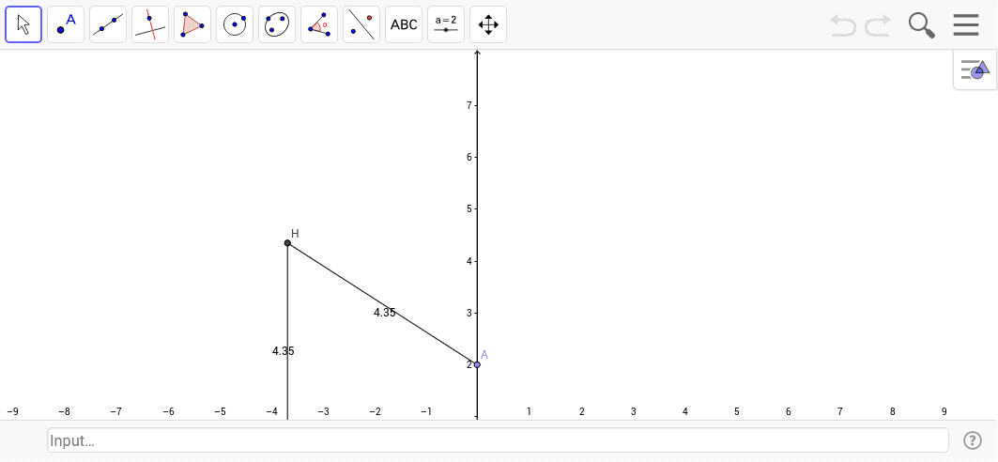Redo the last undone action
The width and height of the screenshot is (998, 462).
tap(878, 25)
